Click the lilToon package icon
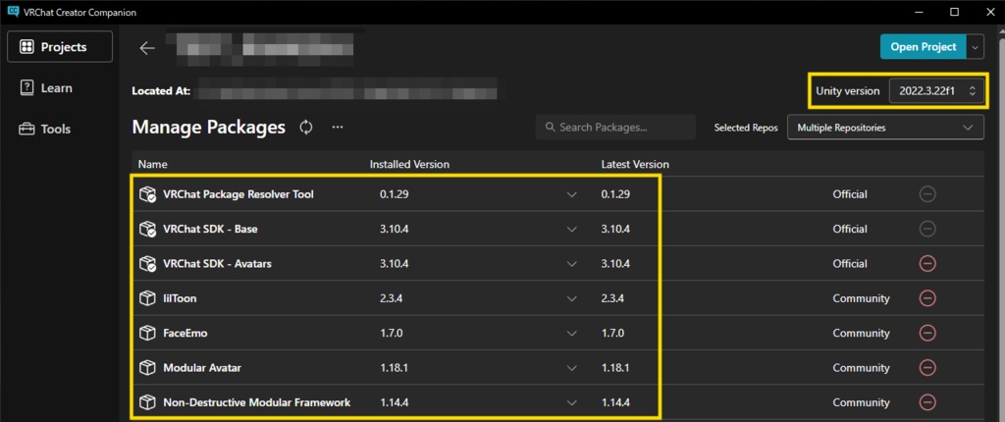This screenshot has height=422, width=1005. pyautogui.click(x=147, y=298)
